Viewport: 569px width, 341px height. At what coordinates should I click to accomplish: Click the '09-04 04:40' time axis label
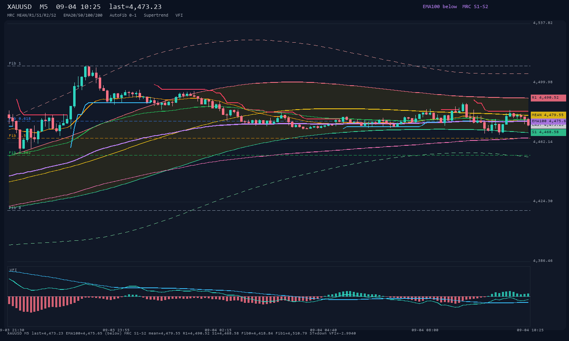click(x=324, y=330)
